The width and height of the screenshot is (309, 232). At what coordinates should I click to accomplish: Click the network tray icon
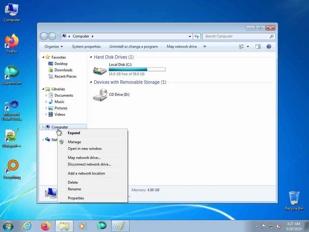click(271, 226)
